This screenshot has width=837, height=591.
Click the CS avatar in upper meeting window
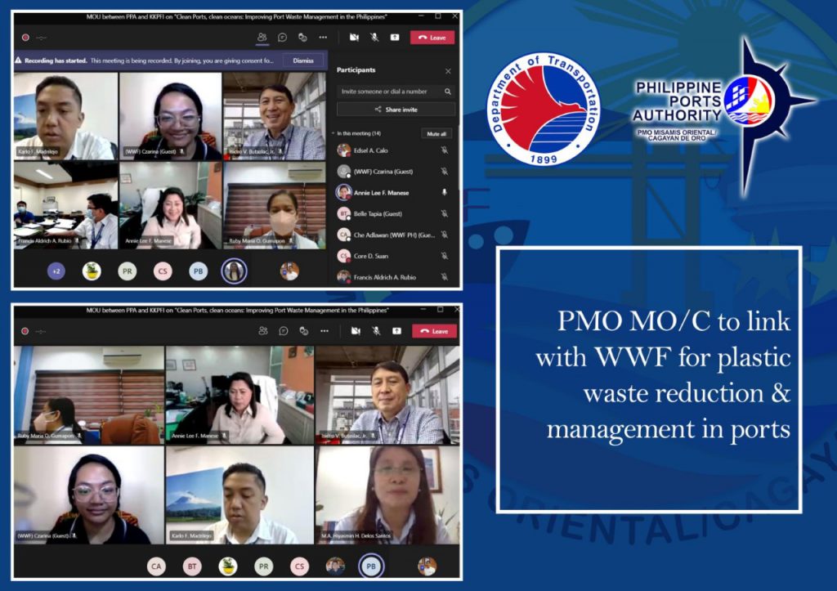click(163, 271)
